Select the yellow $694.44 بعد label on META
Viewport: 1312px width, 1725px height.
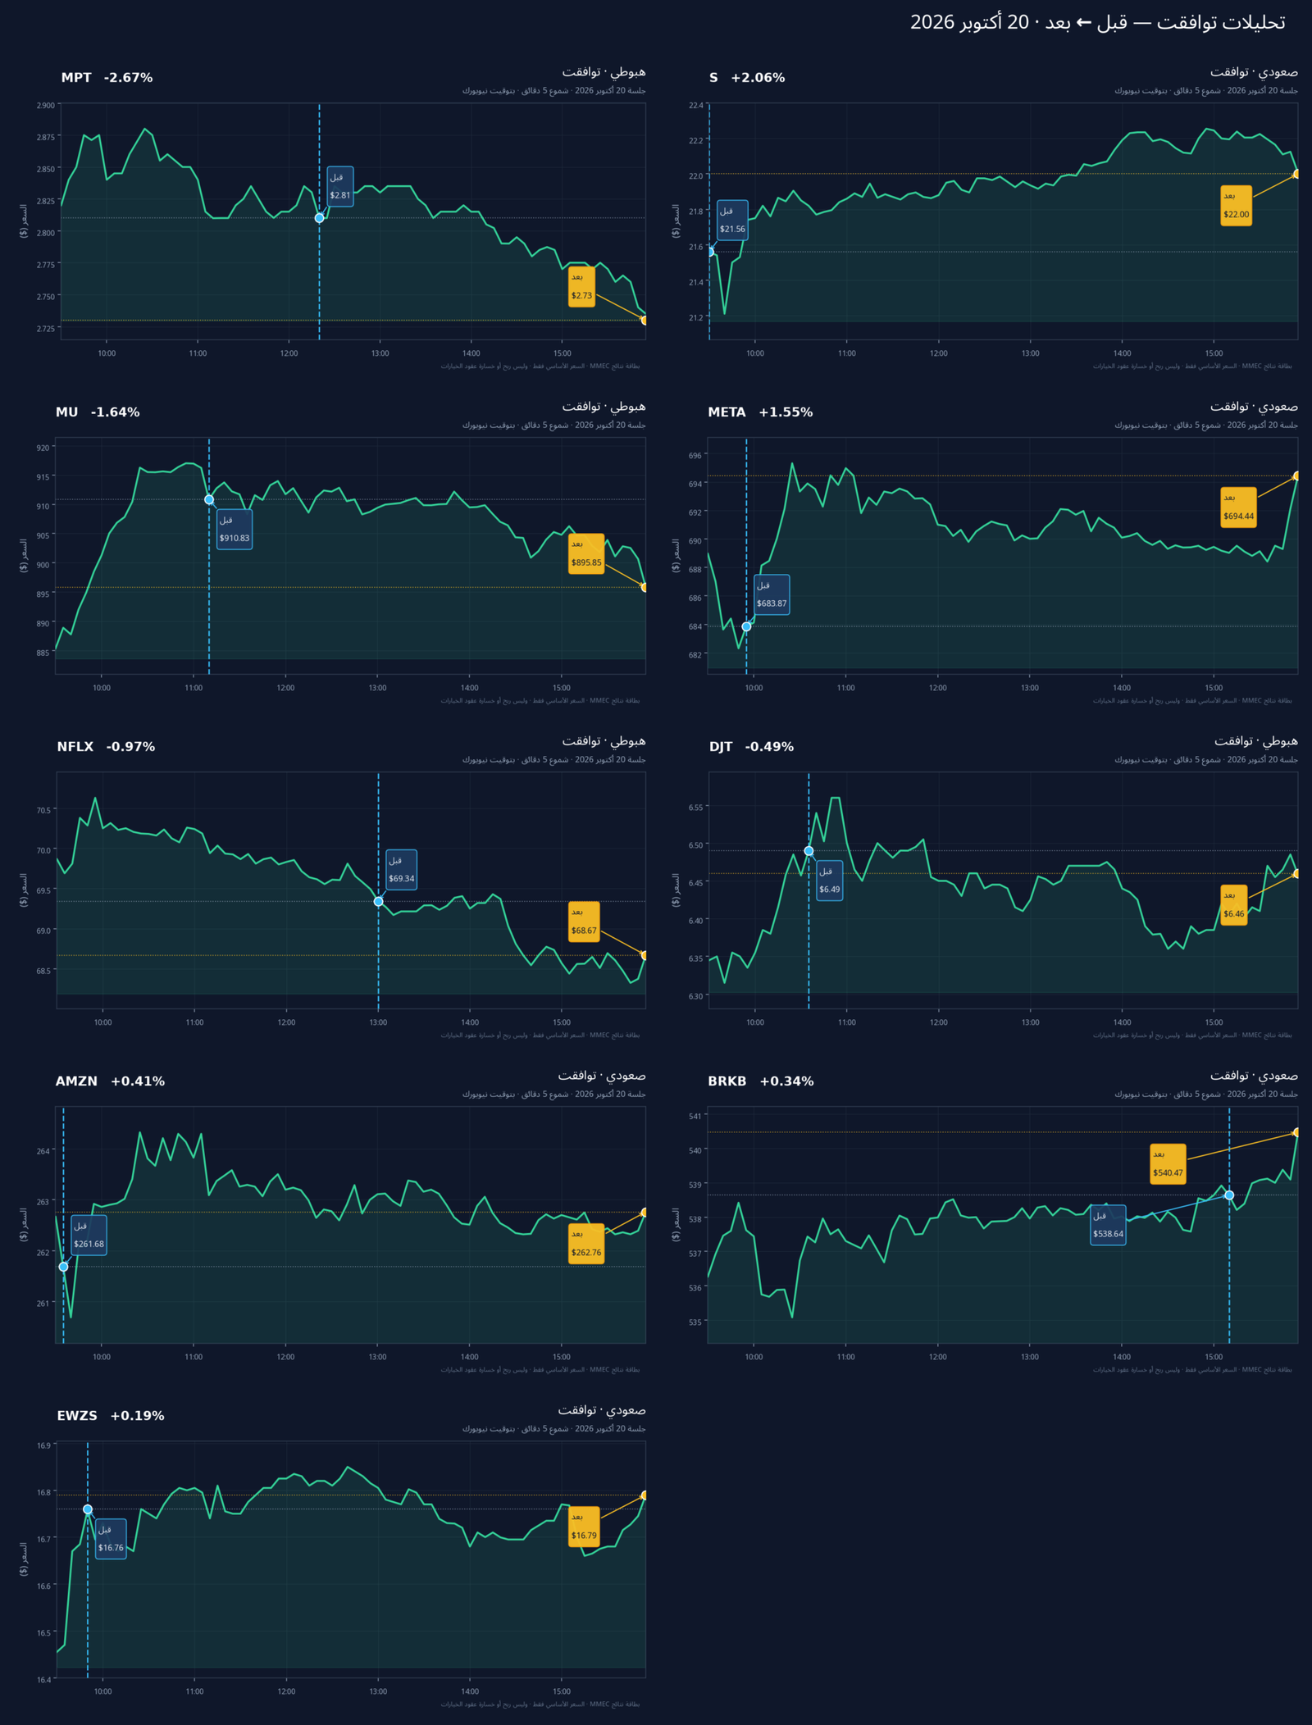1238,507
